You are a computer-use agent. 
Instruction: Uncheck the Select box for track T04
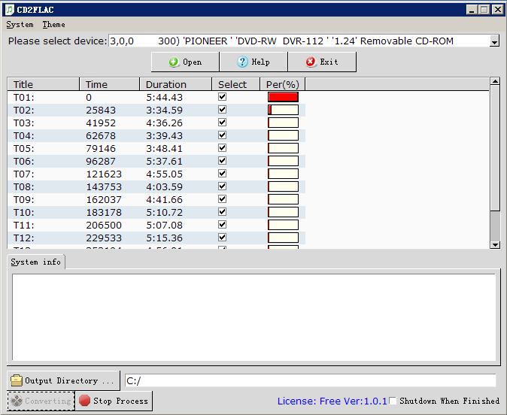click(222, 135)
